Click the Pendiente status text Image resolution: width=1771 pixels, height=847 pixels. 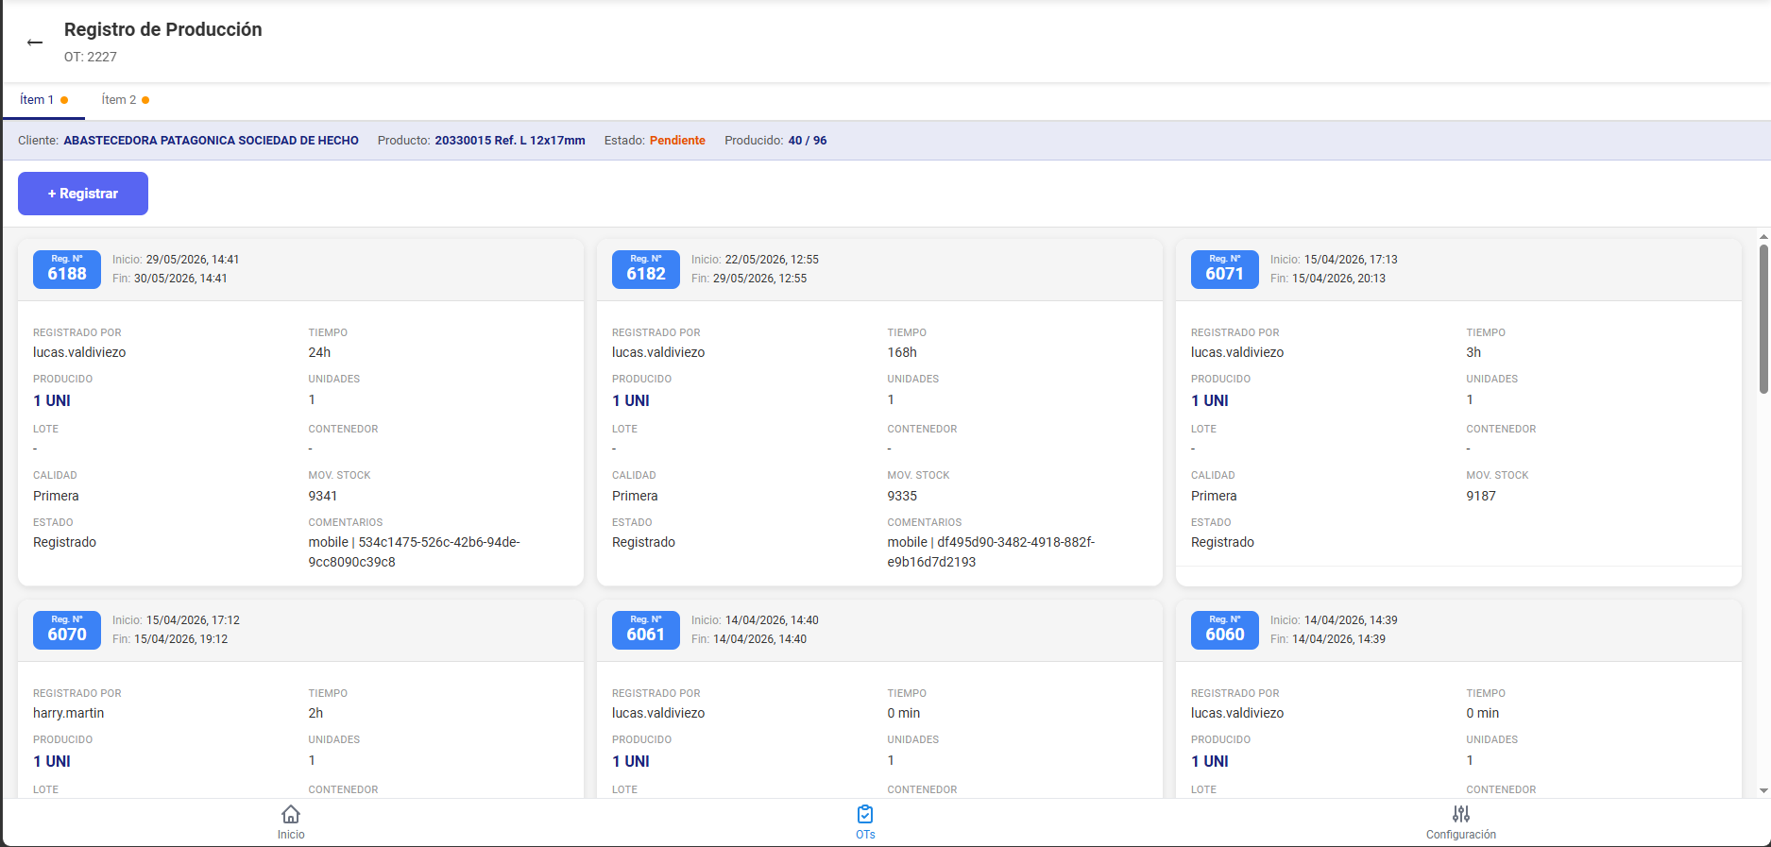(x=677, y=141)
